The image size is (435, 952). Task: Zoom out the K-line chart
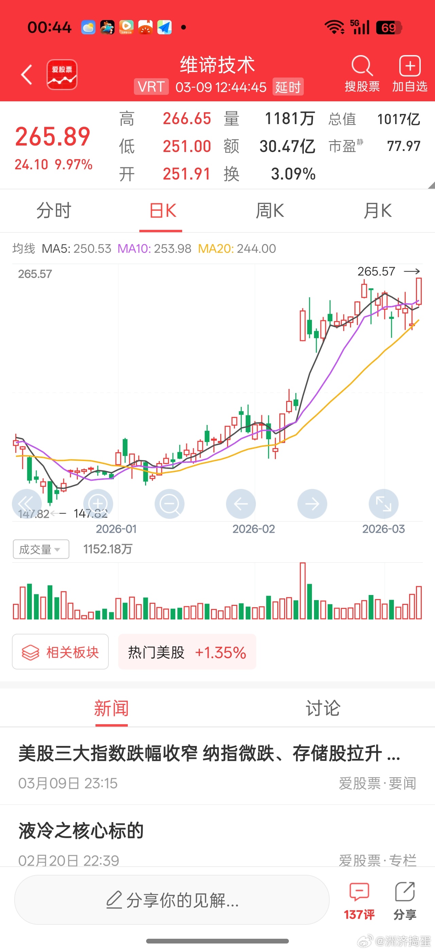point(170,503)
